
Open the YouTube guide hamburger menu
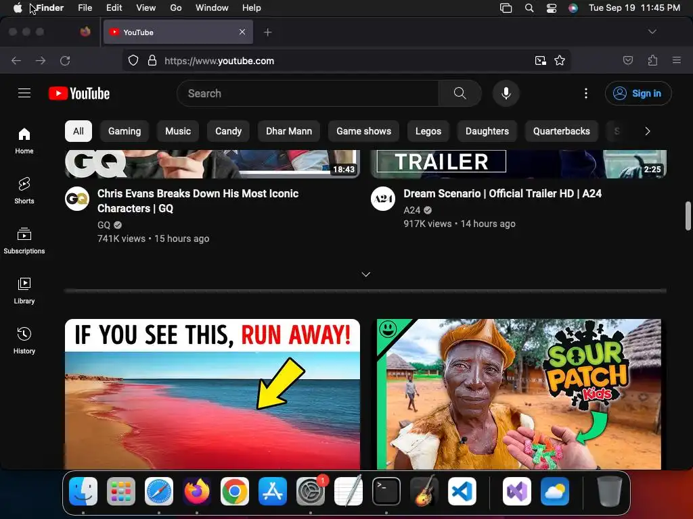pyautogui.click(x=24, y=93)
